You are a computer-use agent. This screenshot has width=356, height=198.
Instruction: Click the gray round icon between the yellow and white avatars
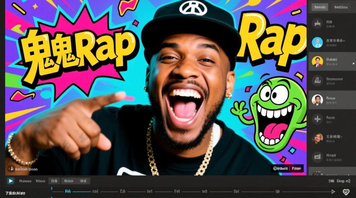pos(317,81)
